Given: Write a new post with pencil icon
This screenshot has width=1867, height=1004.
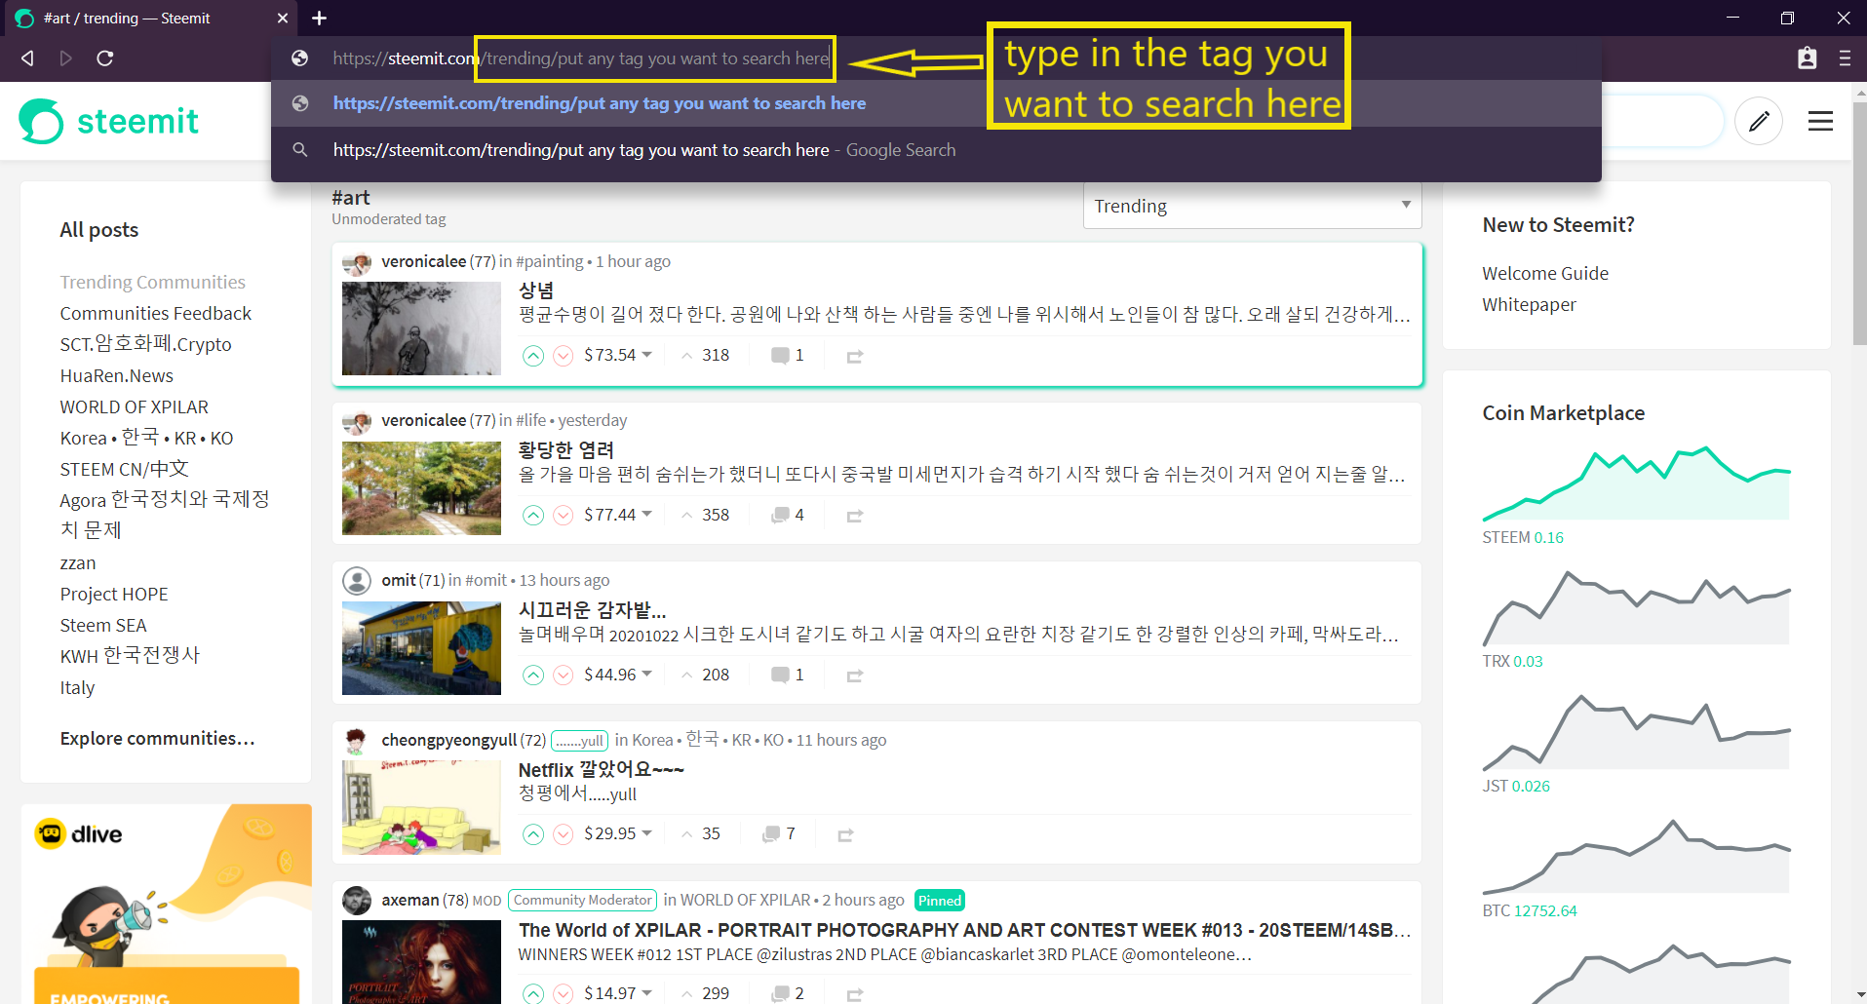Looking at the screenshot, I should pyautogui.click(x=1759, y=121).
